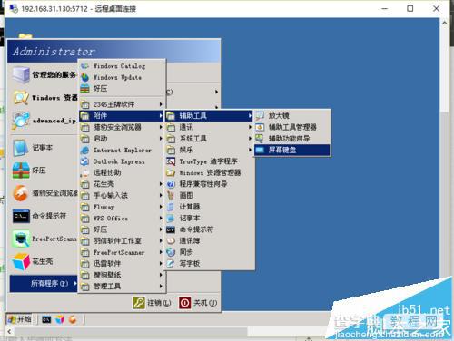Expand arrow next to 2345王牌软件

pyautogui.click(x=161, y=104)
